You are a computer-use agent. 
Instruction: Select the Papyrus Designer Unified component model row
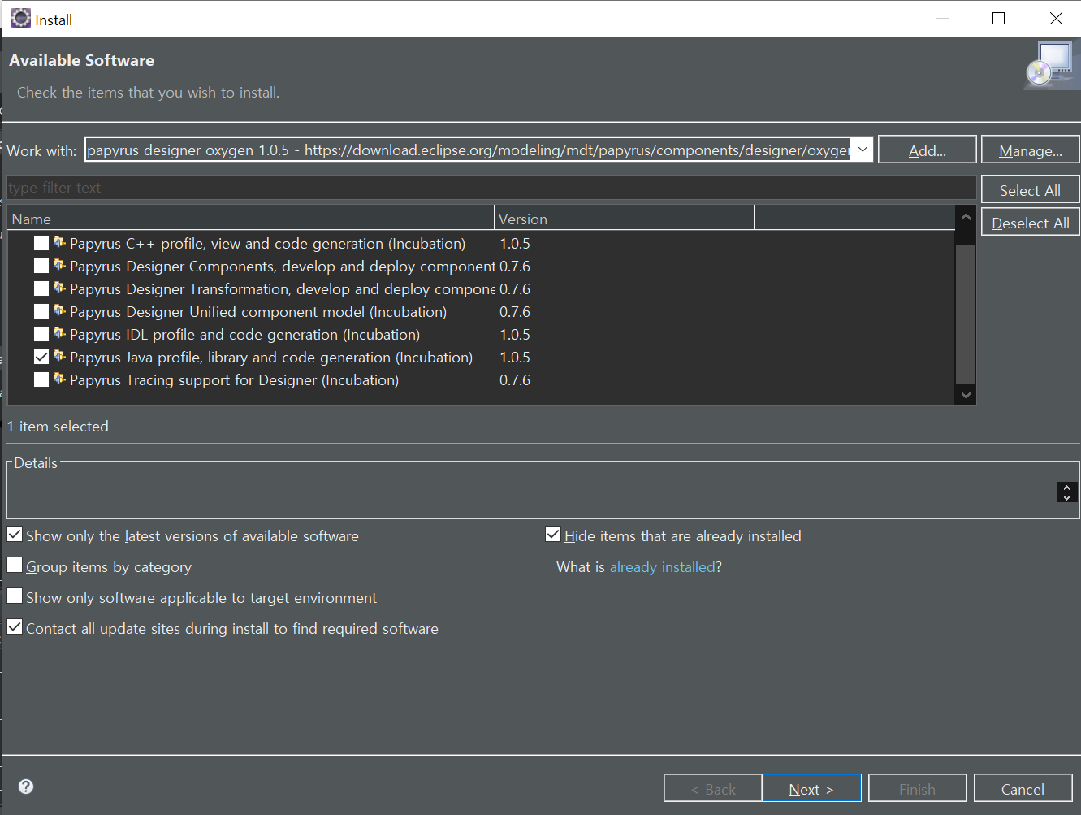point(258,311)
